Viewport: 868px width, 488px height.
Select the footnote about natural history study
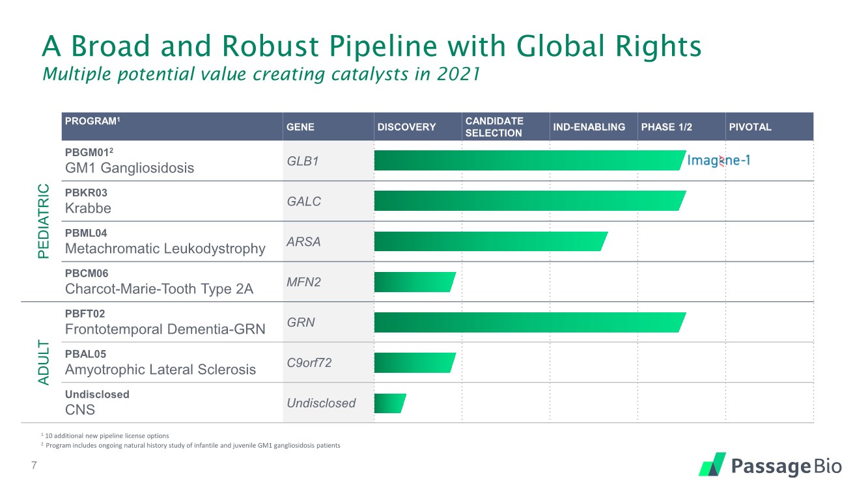click(190, 446)
